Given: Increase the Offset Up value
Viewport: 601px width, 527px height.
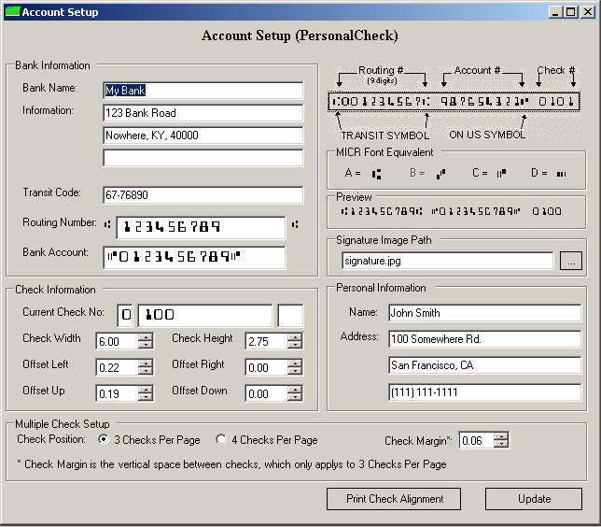Looking at the screenshot, I should tap(145, 390).
